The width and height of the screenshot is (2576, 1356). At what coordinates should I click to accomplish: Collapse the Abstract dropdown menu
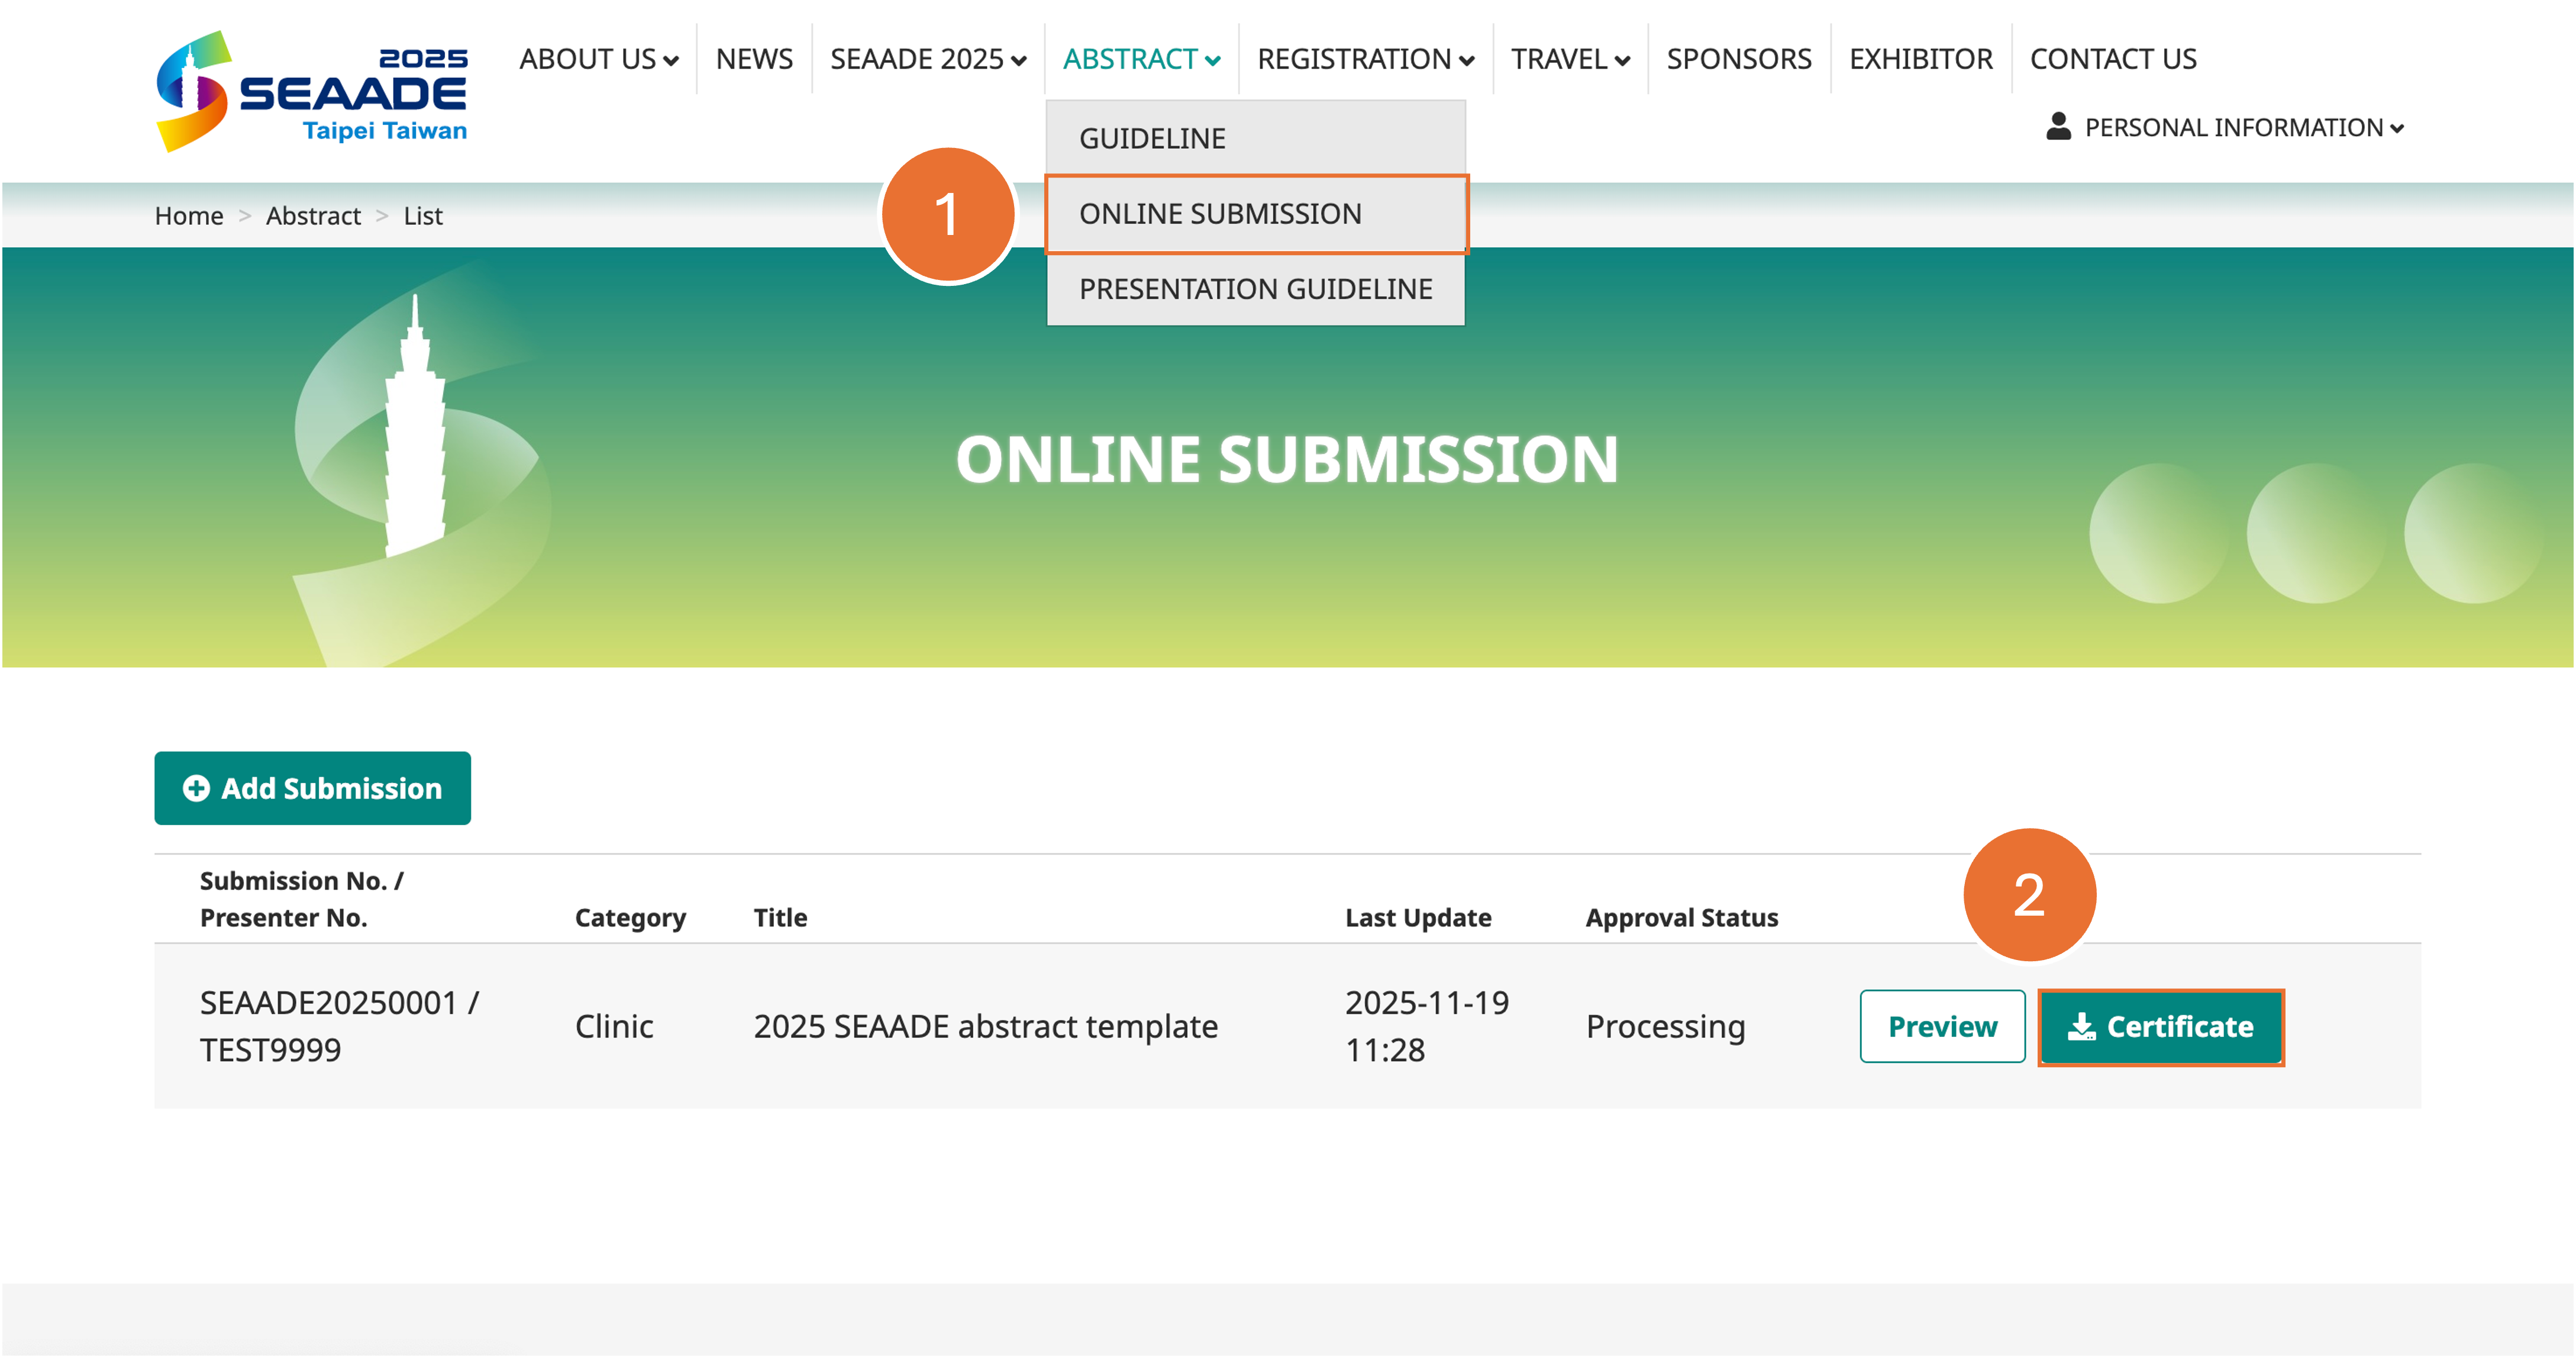pyautogui.click(x=1141, y=60)
